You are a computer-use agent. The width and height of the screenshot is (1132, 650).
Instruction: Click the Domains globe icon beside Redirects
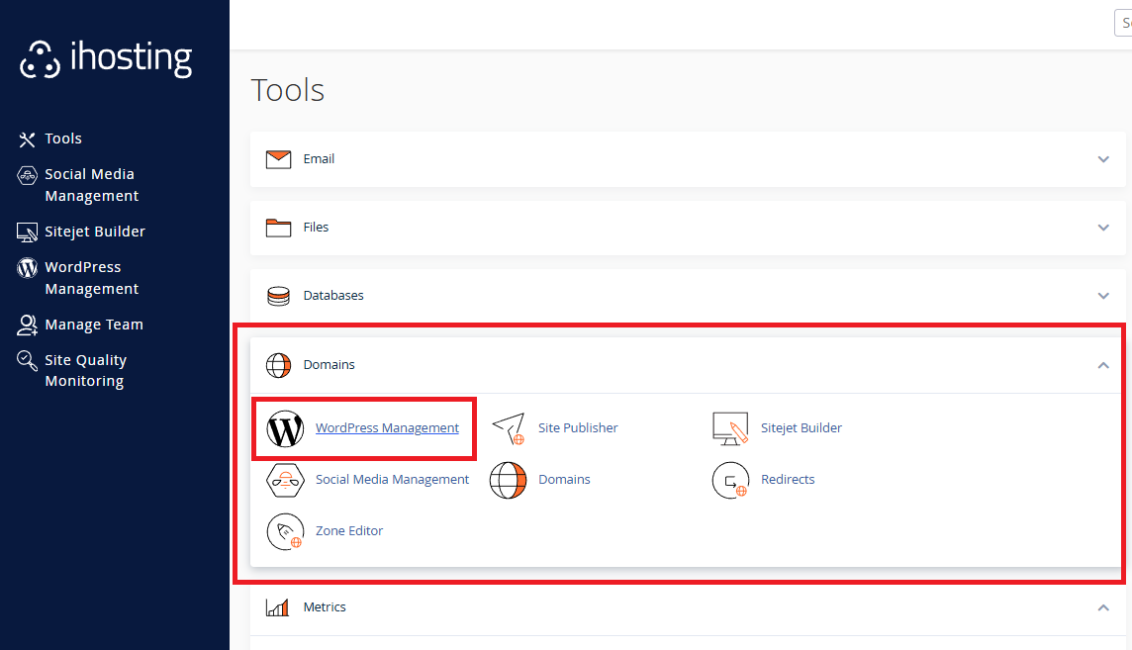509,481
